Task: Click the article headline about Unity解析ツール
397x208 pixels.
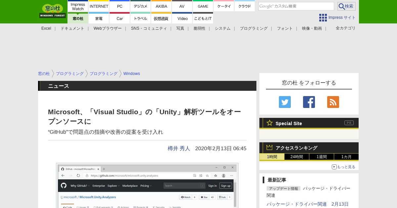Action: 144,117
